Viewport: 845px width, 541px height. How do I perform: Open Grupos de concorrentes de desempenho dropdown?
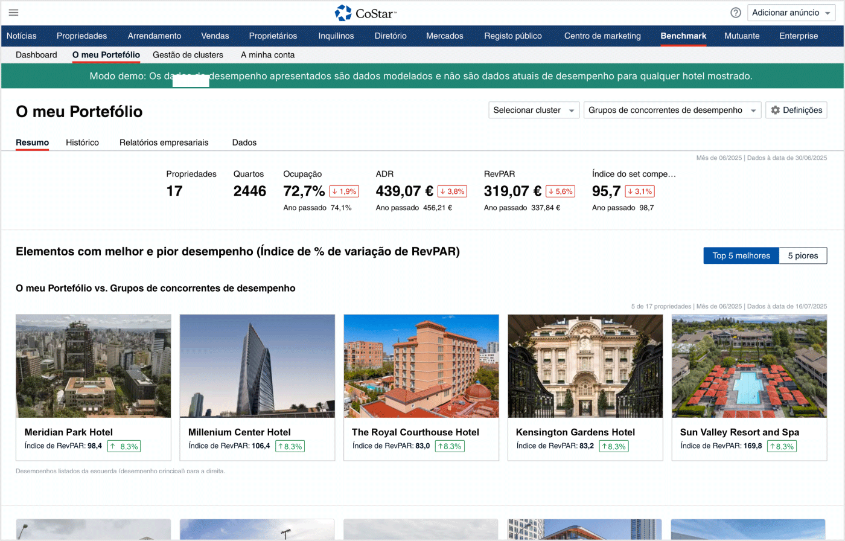(x=672, y=110)
